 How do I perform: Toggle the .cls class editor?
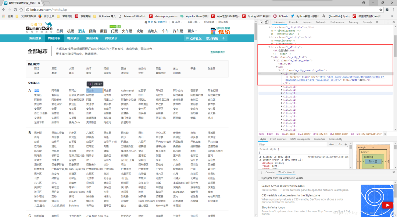339,144
